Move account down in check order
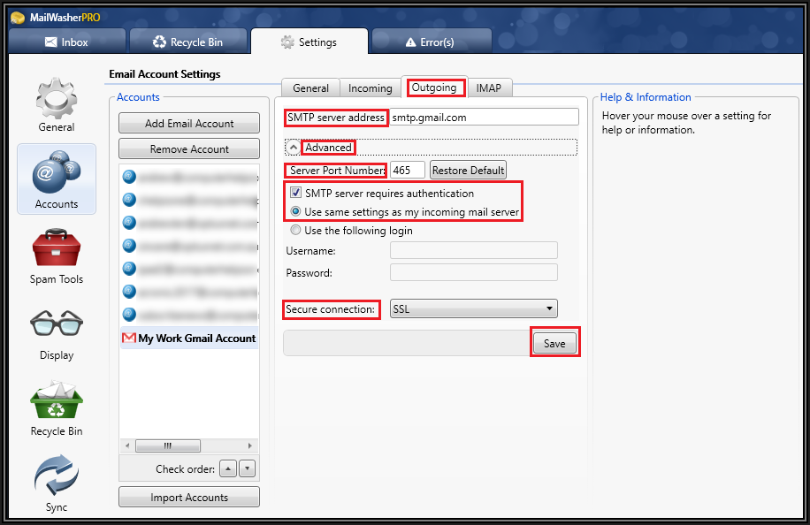 pyautogui.click(x=248, y=468)
